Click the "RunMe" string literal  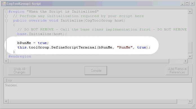(x=125, y=47)
